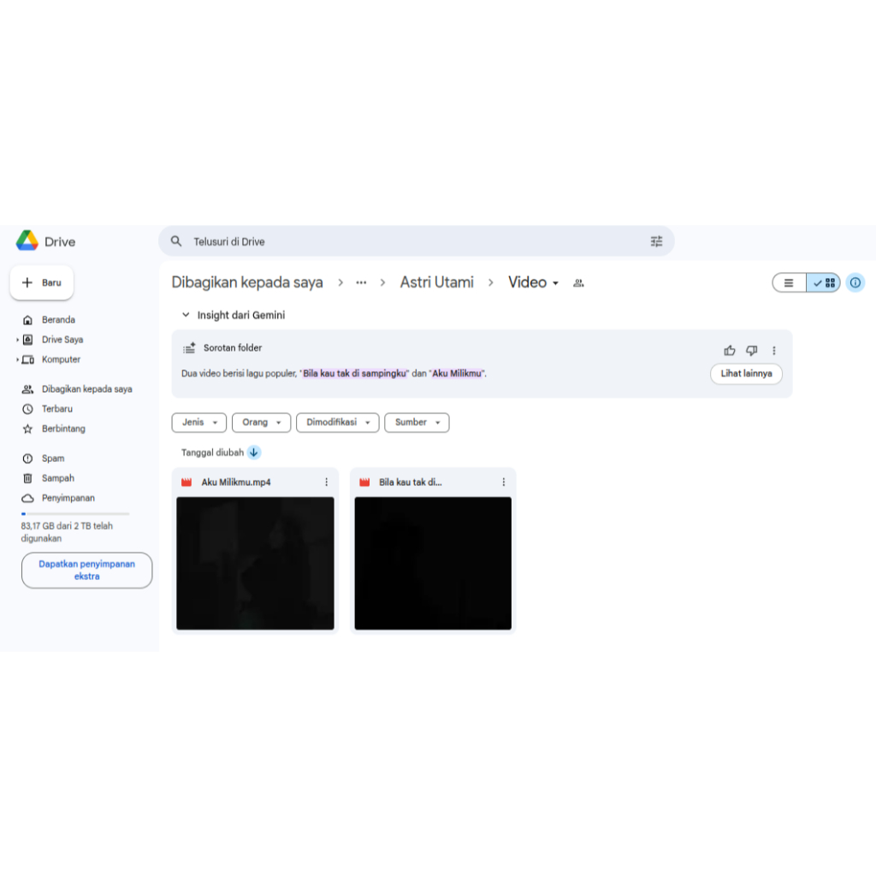Click the shared folder people icon
Image resolution: width=876 pixels, height=876 pixels.
coord(578,283)
